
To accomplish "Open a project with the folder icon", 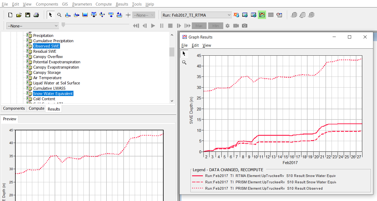I will pos(19,15).
